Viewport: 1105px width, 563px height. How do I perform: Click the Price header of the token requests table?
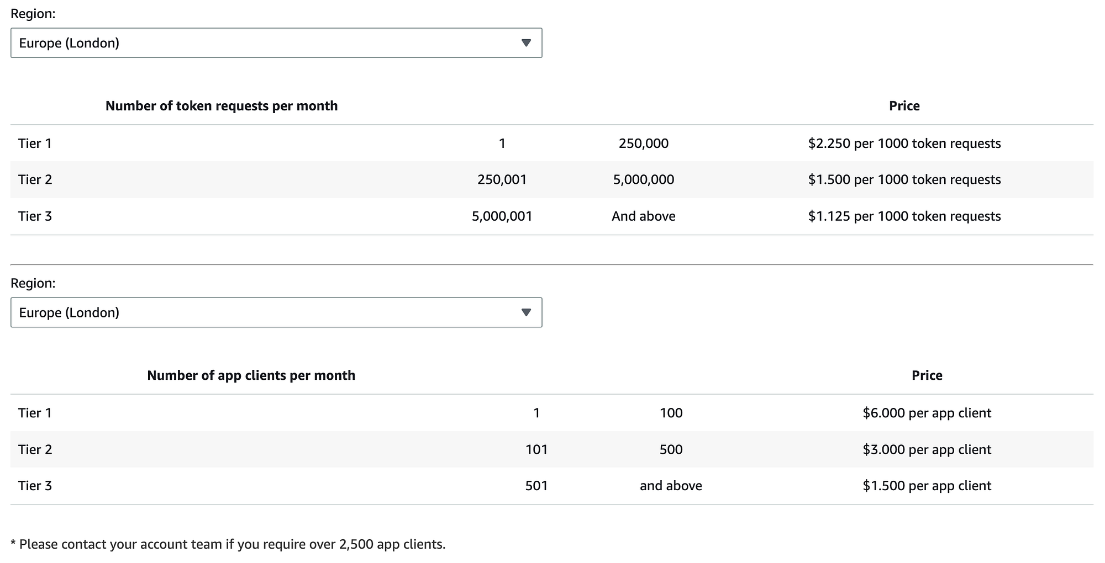point(904,106)
